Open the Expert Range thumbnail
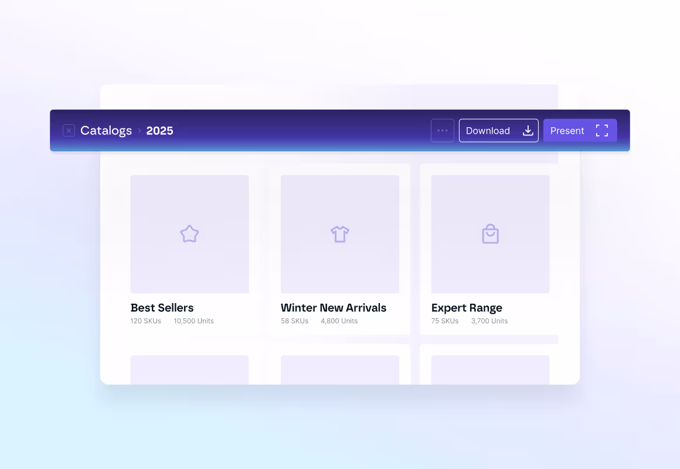The height and width of the screenshot is (469, 680). pos(491,235)
